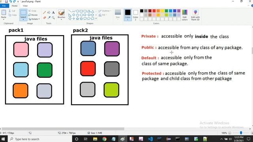Pick the Curve shape

[74, 11]
